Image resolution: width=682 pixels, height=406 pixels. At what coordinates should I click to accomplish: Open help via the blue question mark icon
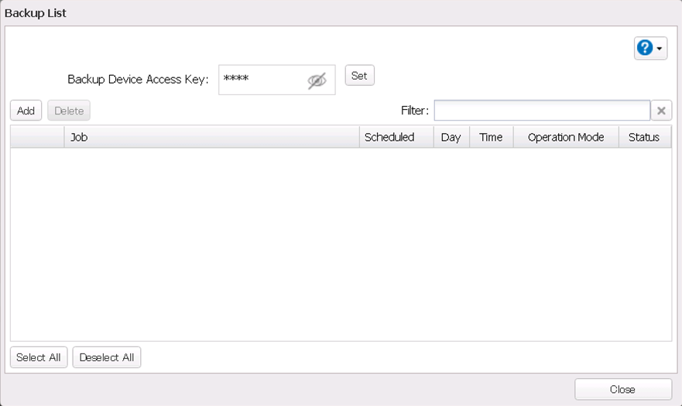644,48
